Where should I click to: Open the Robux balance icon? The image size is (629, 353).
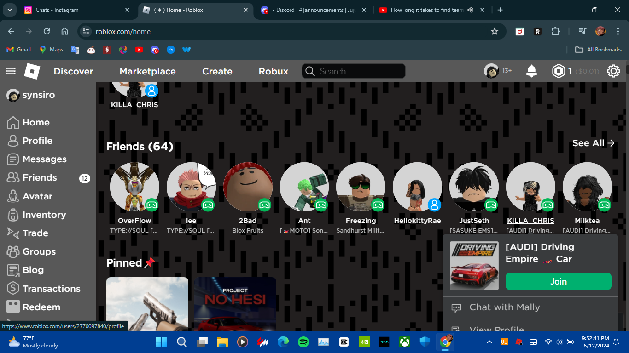click(x=559, y=71)
